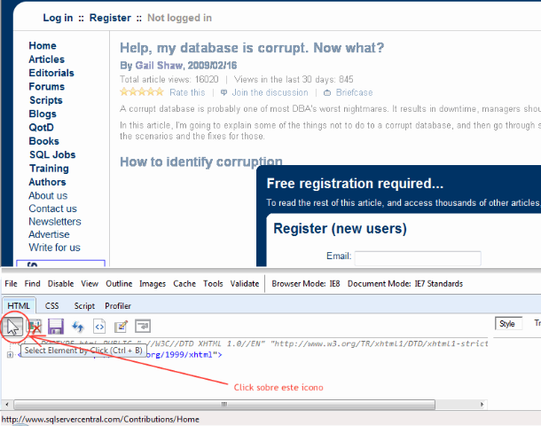Open the Images menu
Screen dimensions: 541x426
[x=153, y=283]
